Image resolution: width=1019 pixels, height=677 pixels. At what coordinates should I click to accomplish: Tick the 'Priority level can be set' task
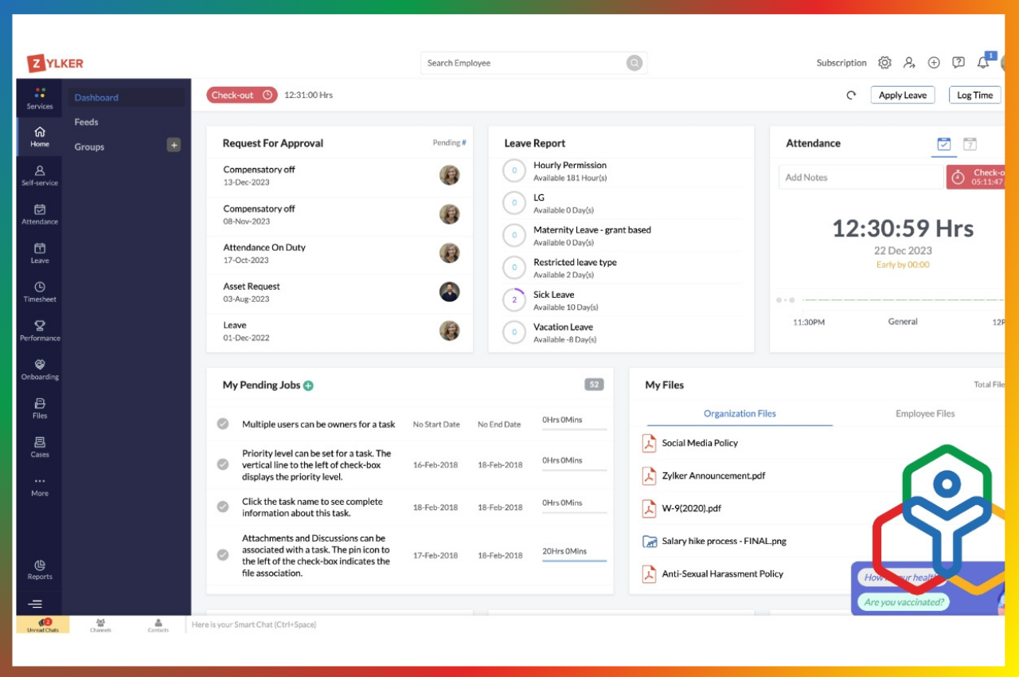point(223,464)
